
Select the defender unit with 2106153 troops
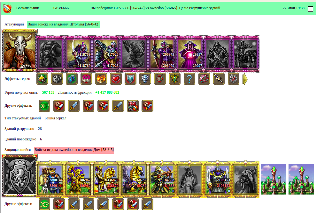coord(218,179)
